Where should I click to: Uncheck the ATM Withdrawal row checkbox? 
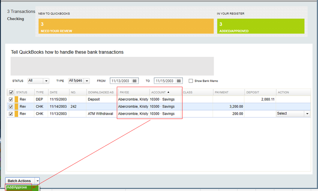point(11,114)
